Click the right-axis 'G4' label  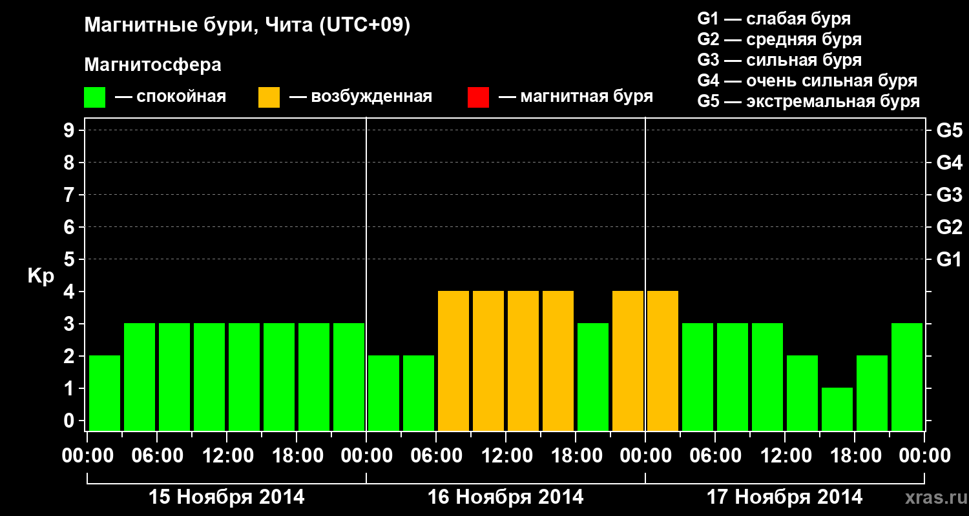pyautogui.click(x=949, y=163)
